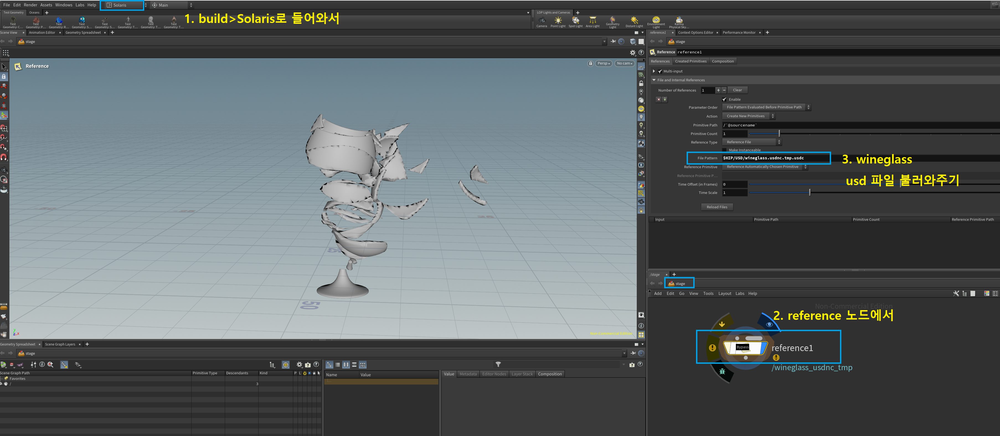Image resolution: width=1000 pixels, height=436 pixels.
Task: Toggle the Multi-input checkbox
Action: point(660,71)
